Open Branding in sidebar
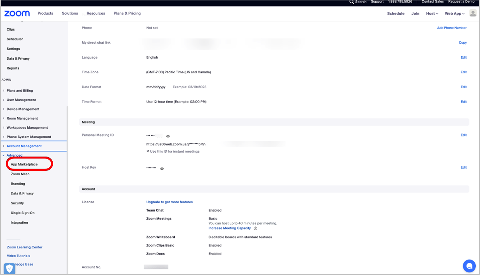The width and height of the screenshot is (480, 275). tap(18, 184)
